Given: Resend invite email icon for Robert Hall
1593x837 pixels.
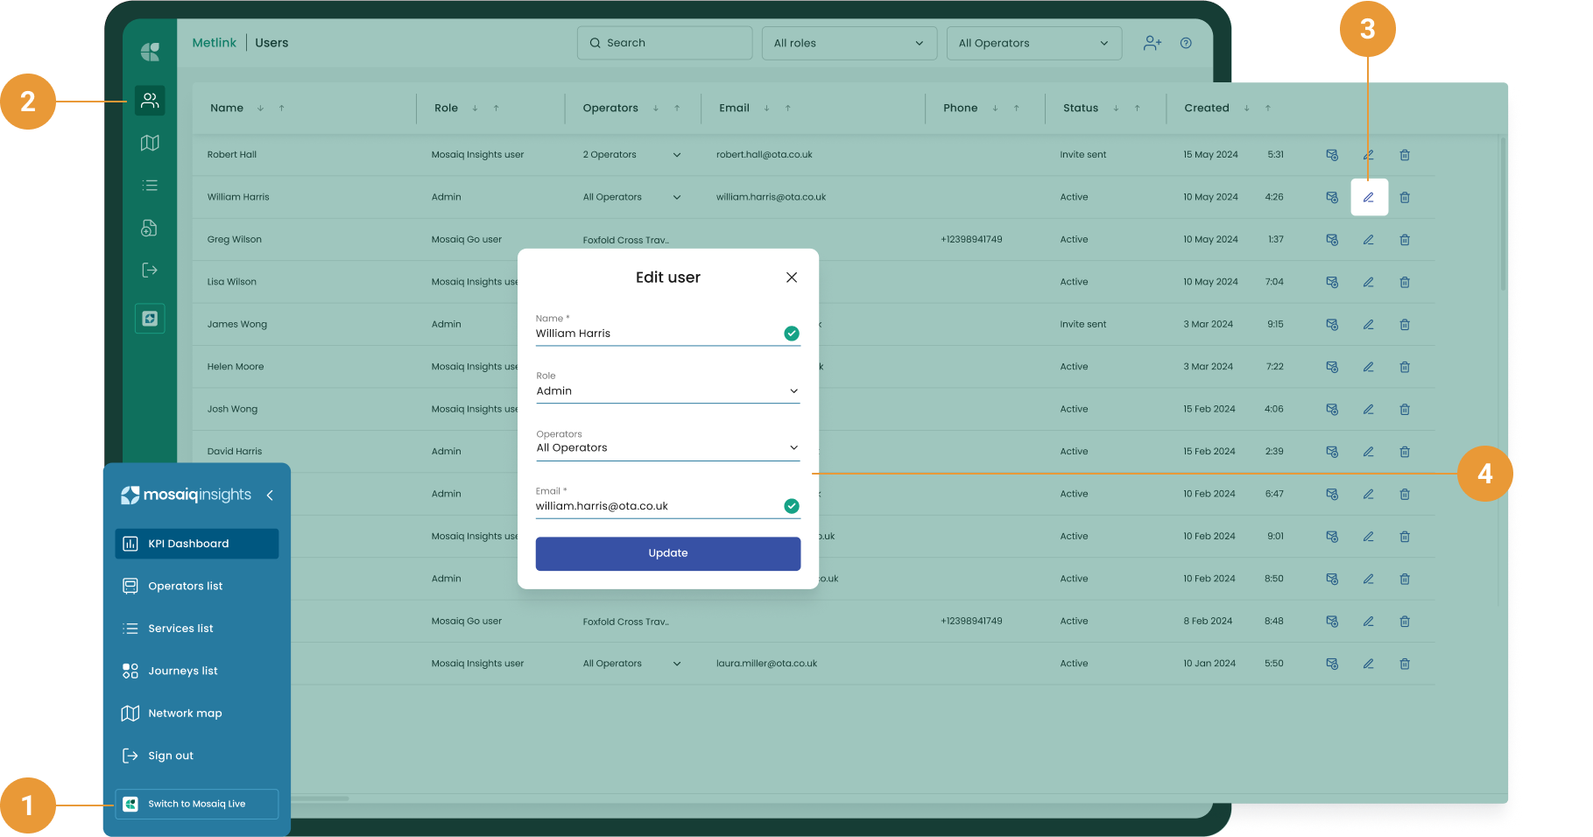Looking at the screenshot, I should click(1332, 155).
